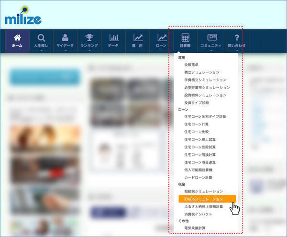Select 住宅ローン計算 from the list
This screenshot has height=237, width=287.
click(197, 124)
